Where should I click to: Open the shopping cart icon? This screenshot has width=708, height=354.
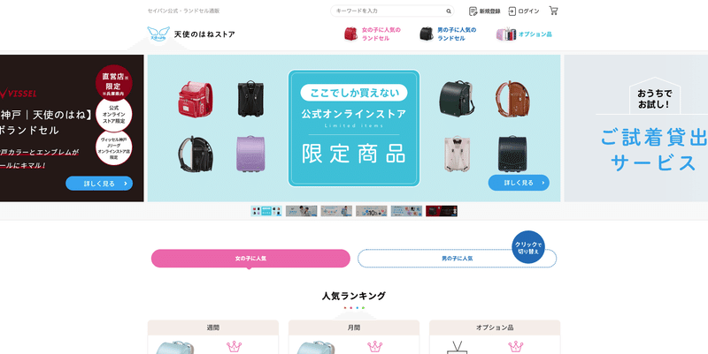pyautogui.click(x=554, y=11)
